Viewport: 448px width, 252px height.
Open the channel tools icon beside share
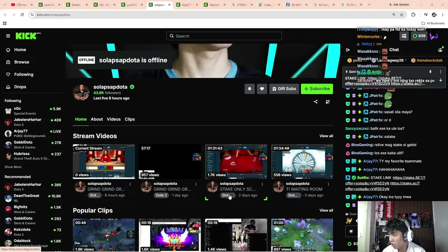click(328, 102)
